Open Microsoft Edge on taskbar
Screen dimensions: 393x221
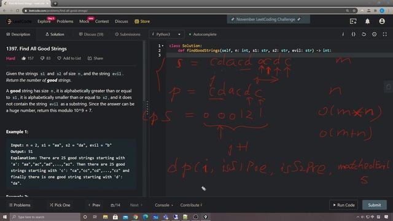tap(146, 217)
